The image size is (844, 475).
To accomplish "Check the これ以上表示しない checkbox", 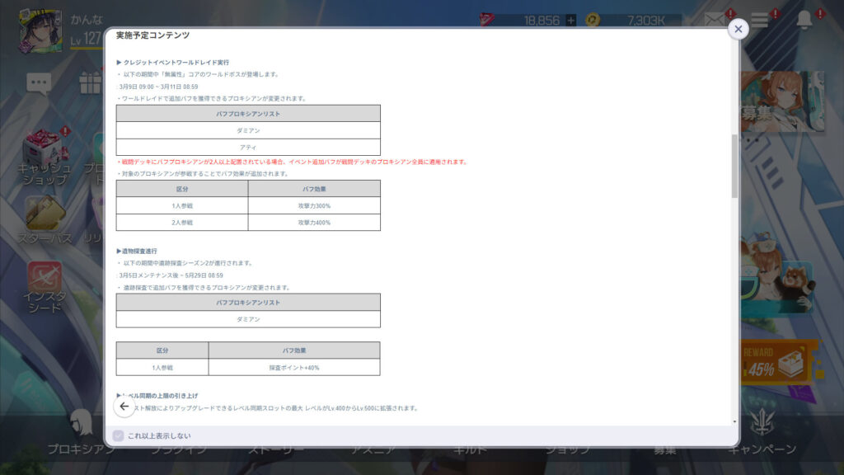I will pos(118,435).
